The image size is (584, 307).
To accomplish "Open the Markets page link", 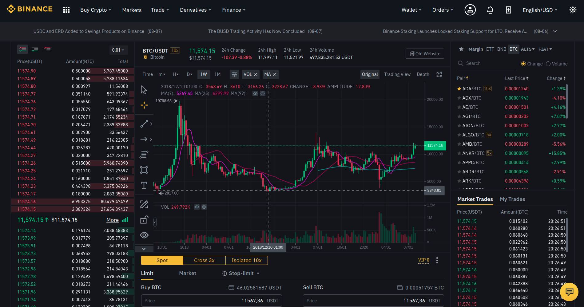I will click(132, 10).
